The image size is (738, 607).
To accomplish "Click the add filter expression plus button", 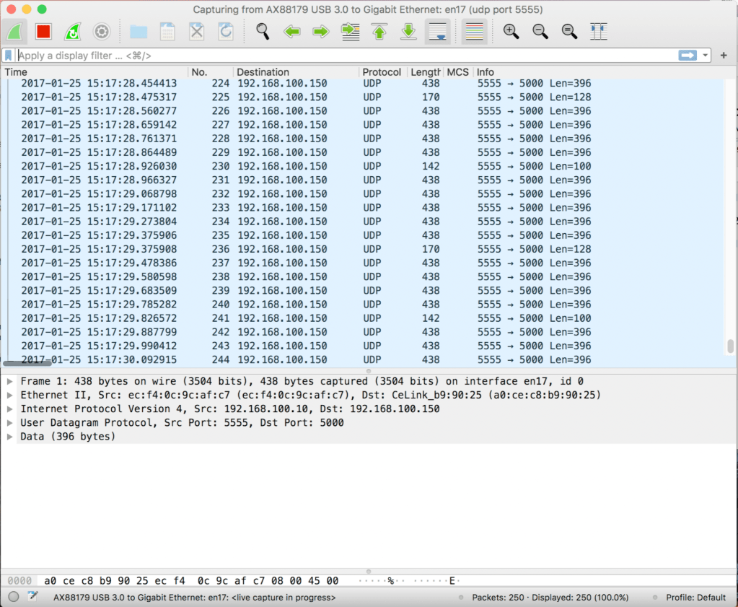I will tap(724, 56).
